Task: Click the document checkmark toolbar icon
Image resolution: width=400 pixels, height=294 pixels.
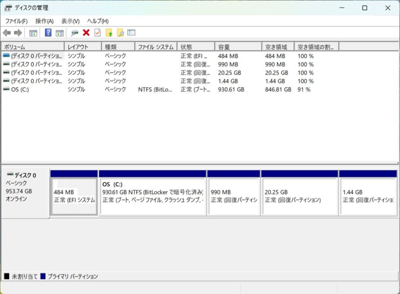Action: tap(98, 33)
